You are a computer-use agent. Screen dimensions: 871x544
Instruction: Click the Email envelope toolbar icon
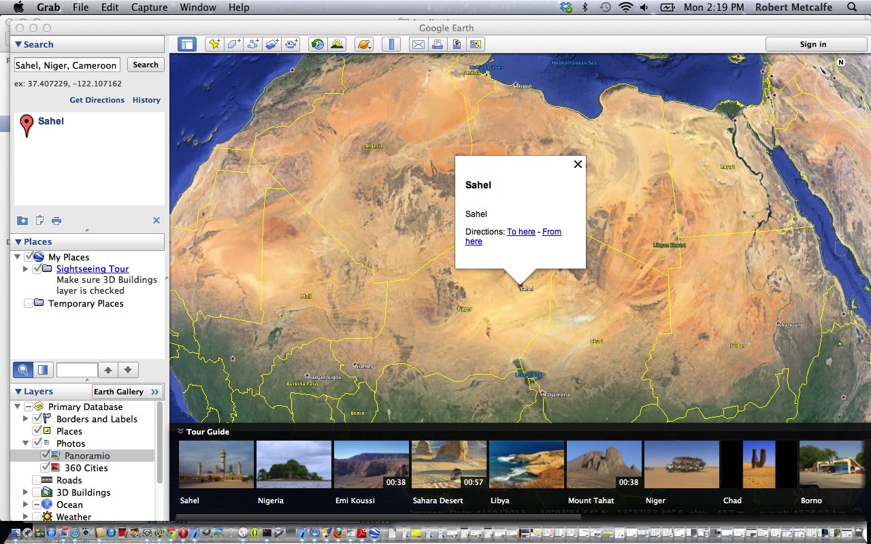417,44
